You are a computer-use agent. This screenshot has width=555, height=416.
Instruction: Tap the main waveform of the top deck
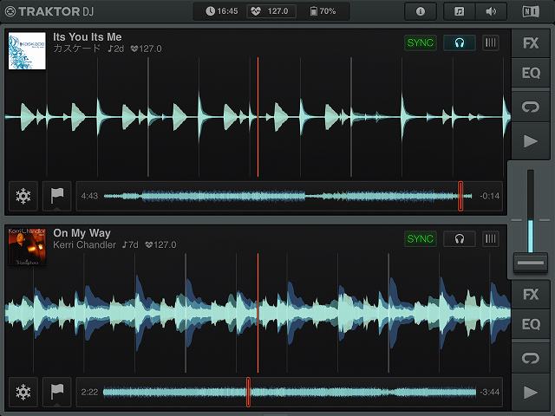pyautogui.click(x=258, y=117)
